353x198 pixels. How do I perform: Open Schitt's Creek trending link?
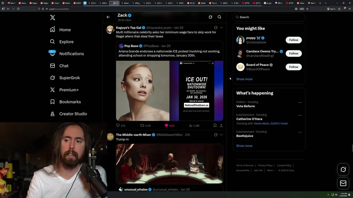279,123
